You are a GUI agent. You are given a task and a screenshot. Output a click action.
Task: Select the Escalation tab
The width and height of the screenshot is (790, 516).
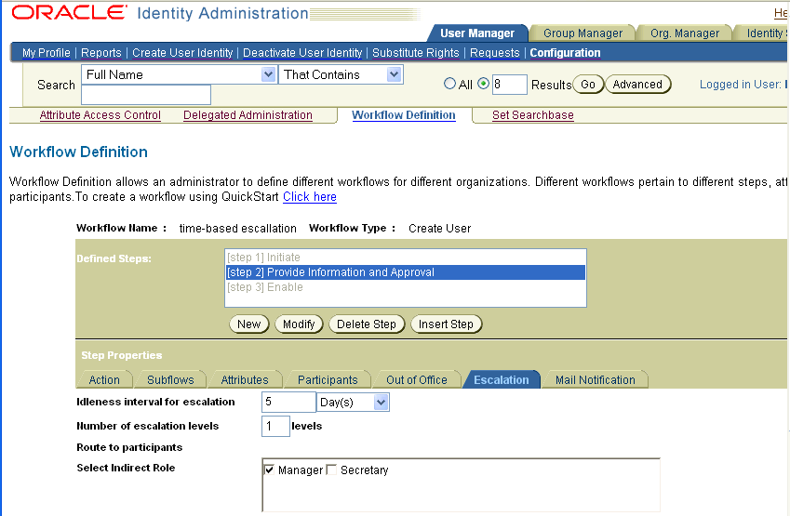pyautogui.click(x=502, y=379)
